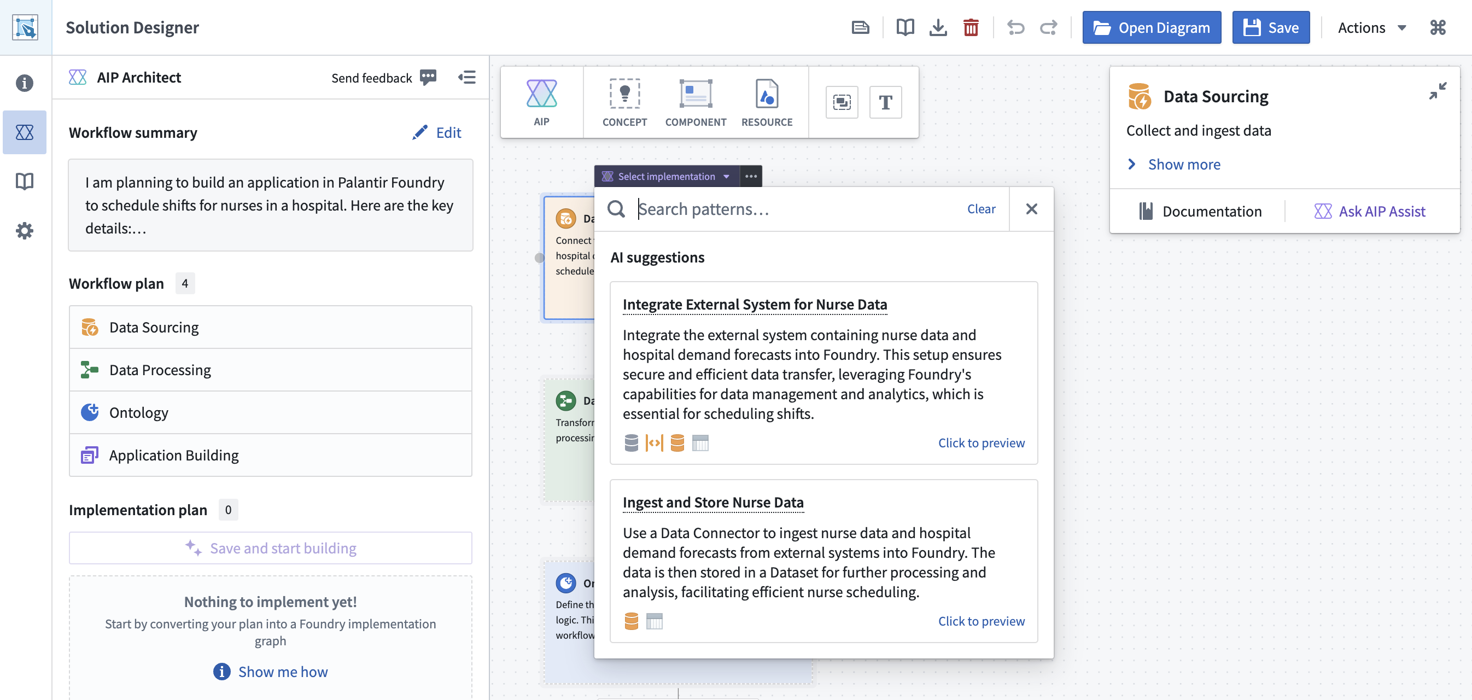The width and height of the screenshot is (1472, 700).
Task: Preview Integrate External System for Nurse Data
Action: coord(981,443)
